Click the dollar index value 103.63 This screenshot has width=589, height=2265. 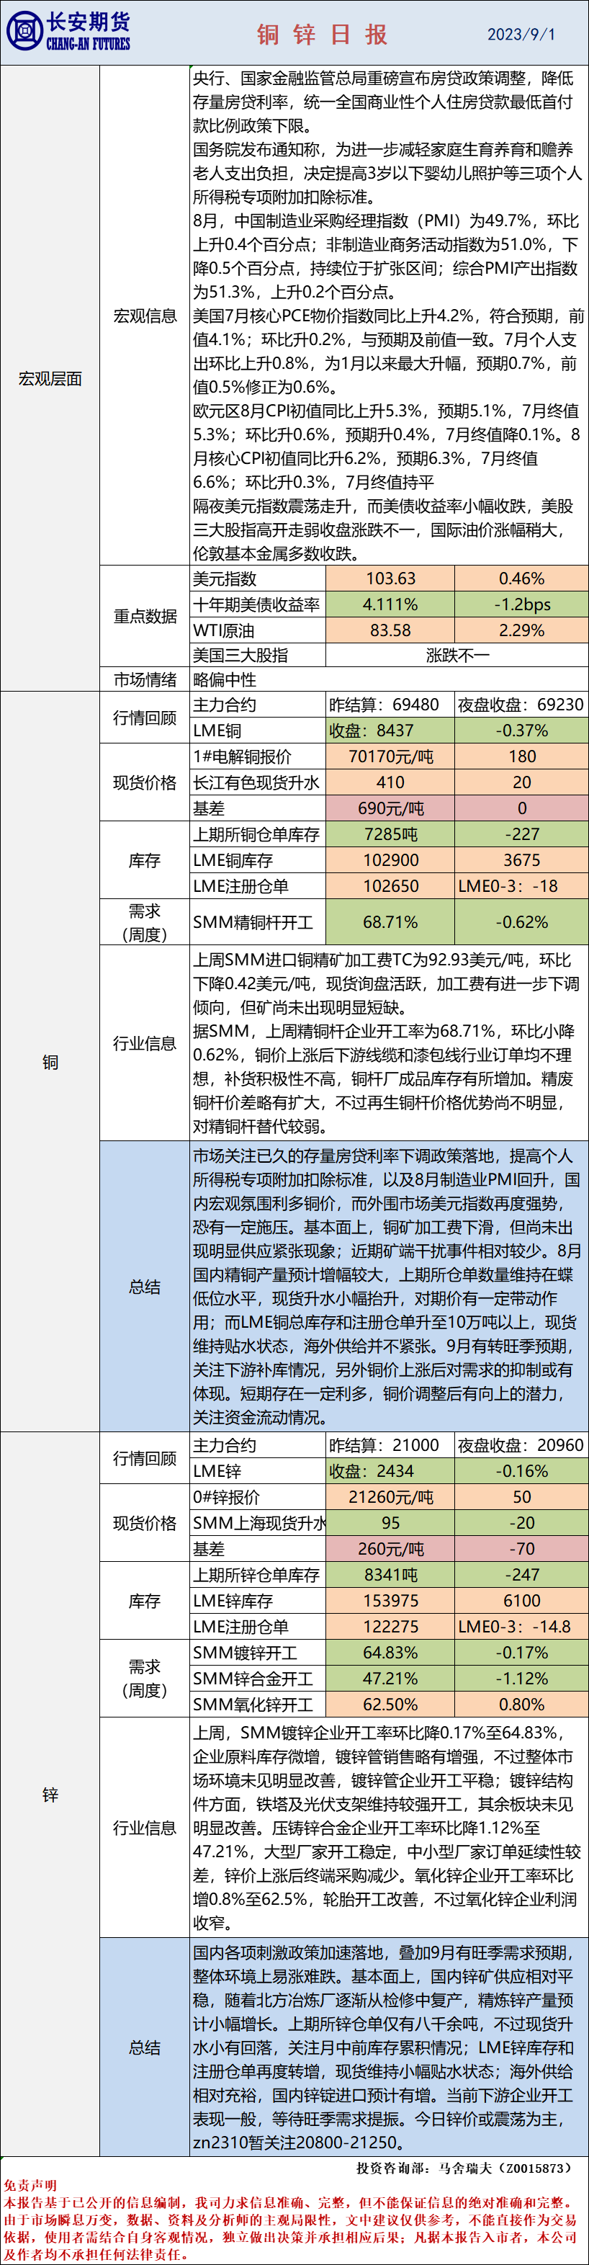tap(390, 578)
